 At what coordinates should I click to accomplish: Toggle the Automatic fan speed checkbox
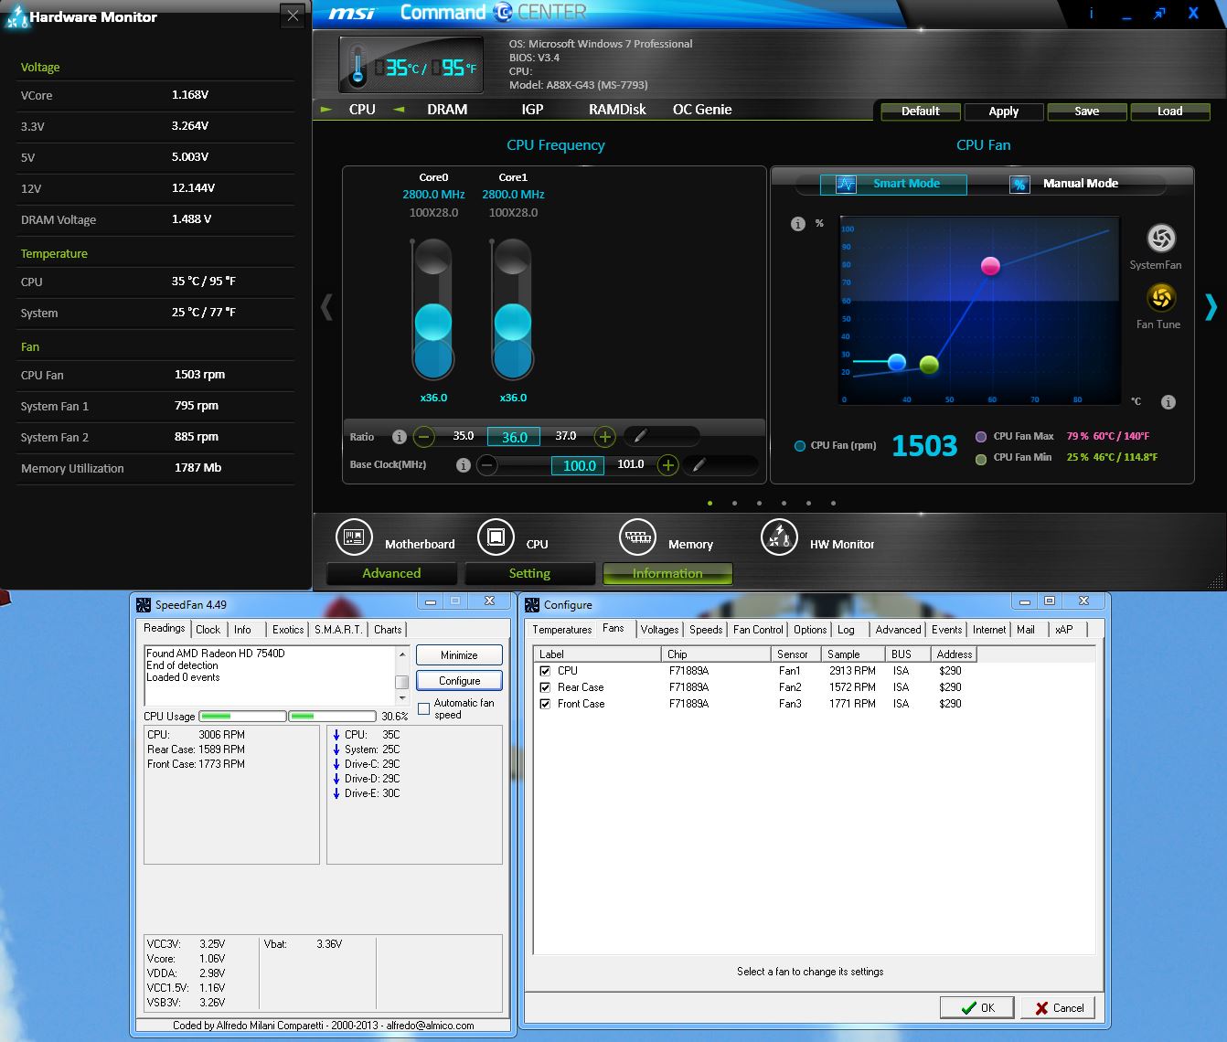(x=423, y=709)
